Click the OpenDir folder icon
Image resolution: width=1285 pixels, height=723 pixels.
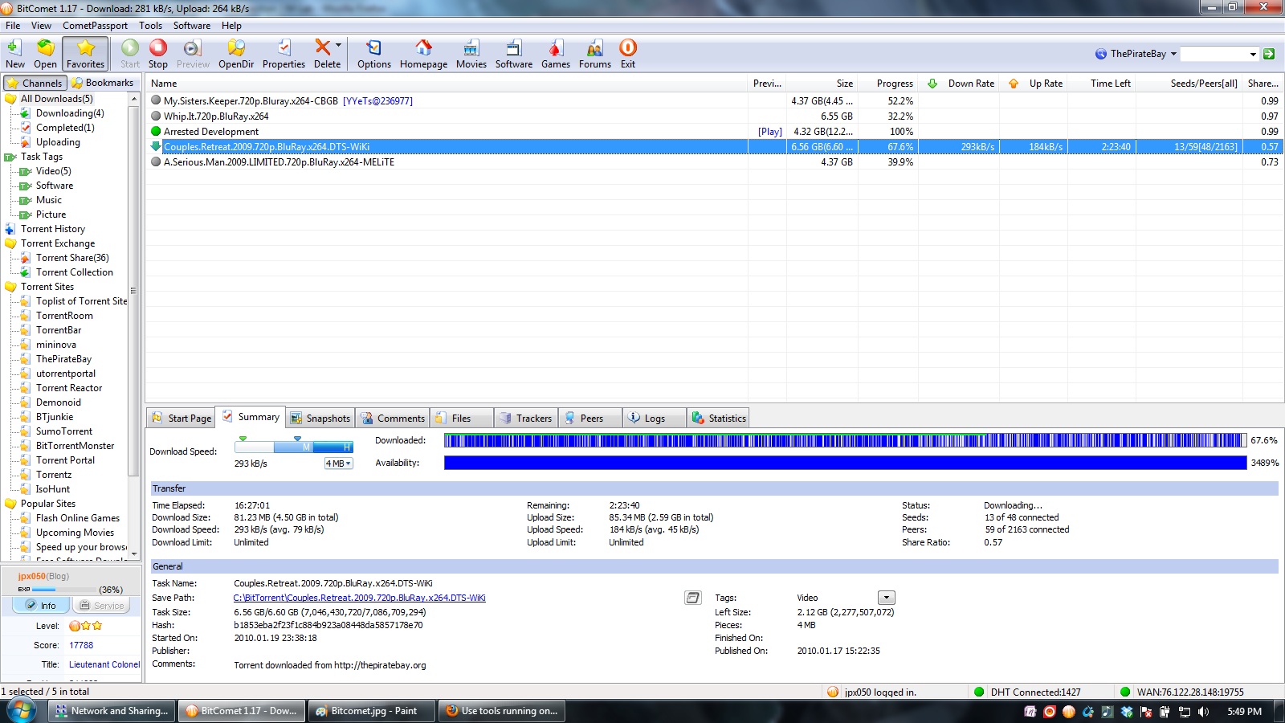coord(236,54)
